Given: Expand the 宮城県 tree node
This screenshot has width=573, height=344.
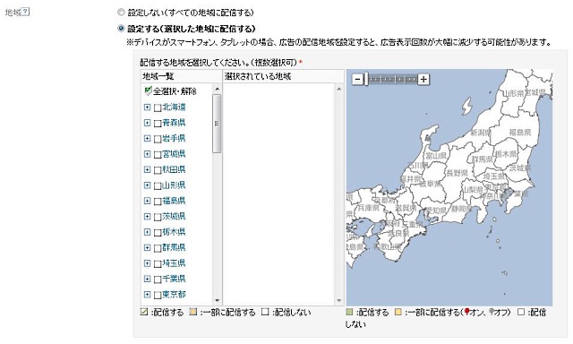Looking at the screenshot, I should pyautogui.click(x=147, y=154).
